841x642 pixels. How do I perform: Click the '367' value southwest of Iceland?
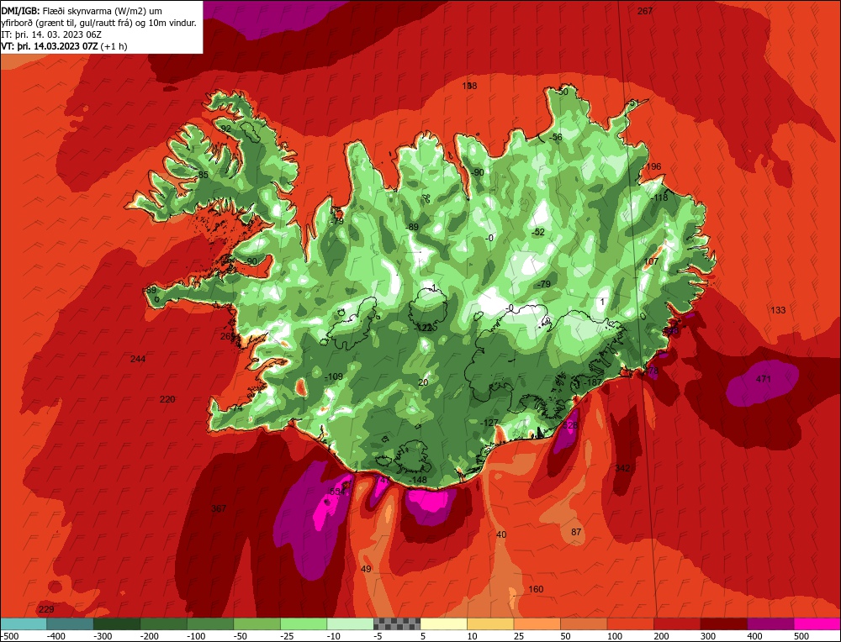click(219, 508)
